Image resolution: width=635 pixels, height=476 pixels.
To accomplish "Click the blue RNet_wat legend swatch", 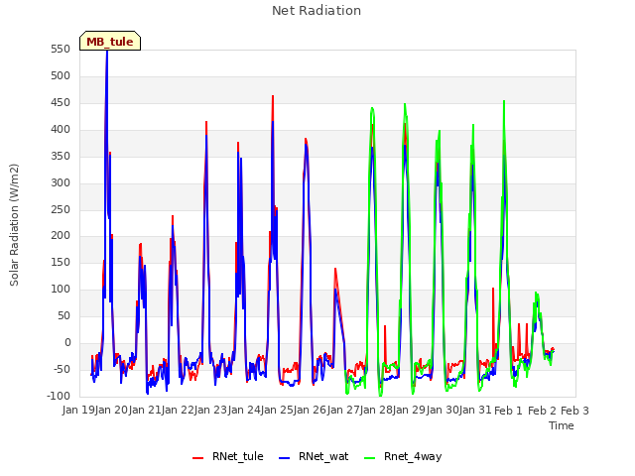I will tap(285, 458).
